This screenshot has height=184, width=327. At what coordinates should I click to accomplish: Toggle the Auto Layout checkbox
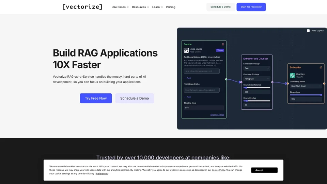(308, 31)
